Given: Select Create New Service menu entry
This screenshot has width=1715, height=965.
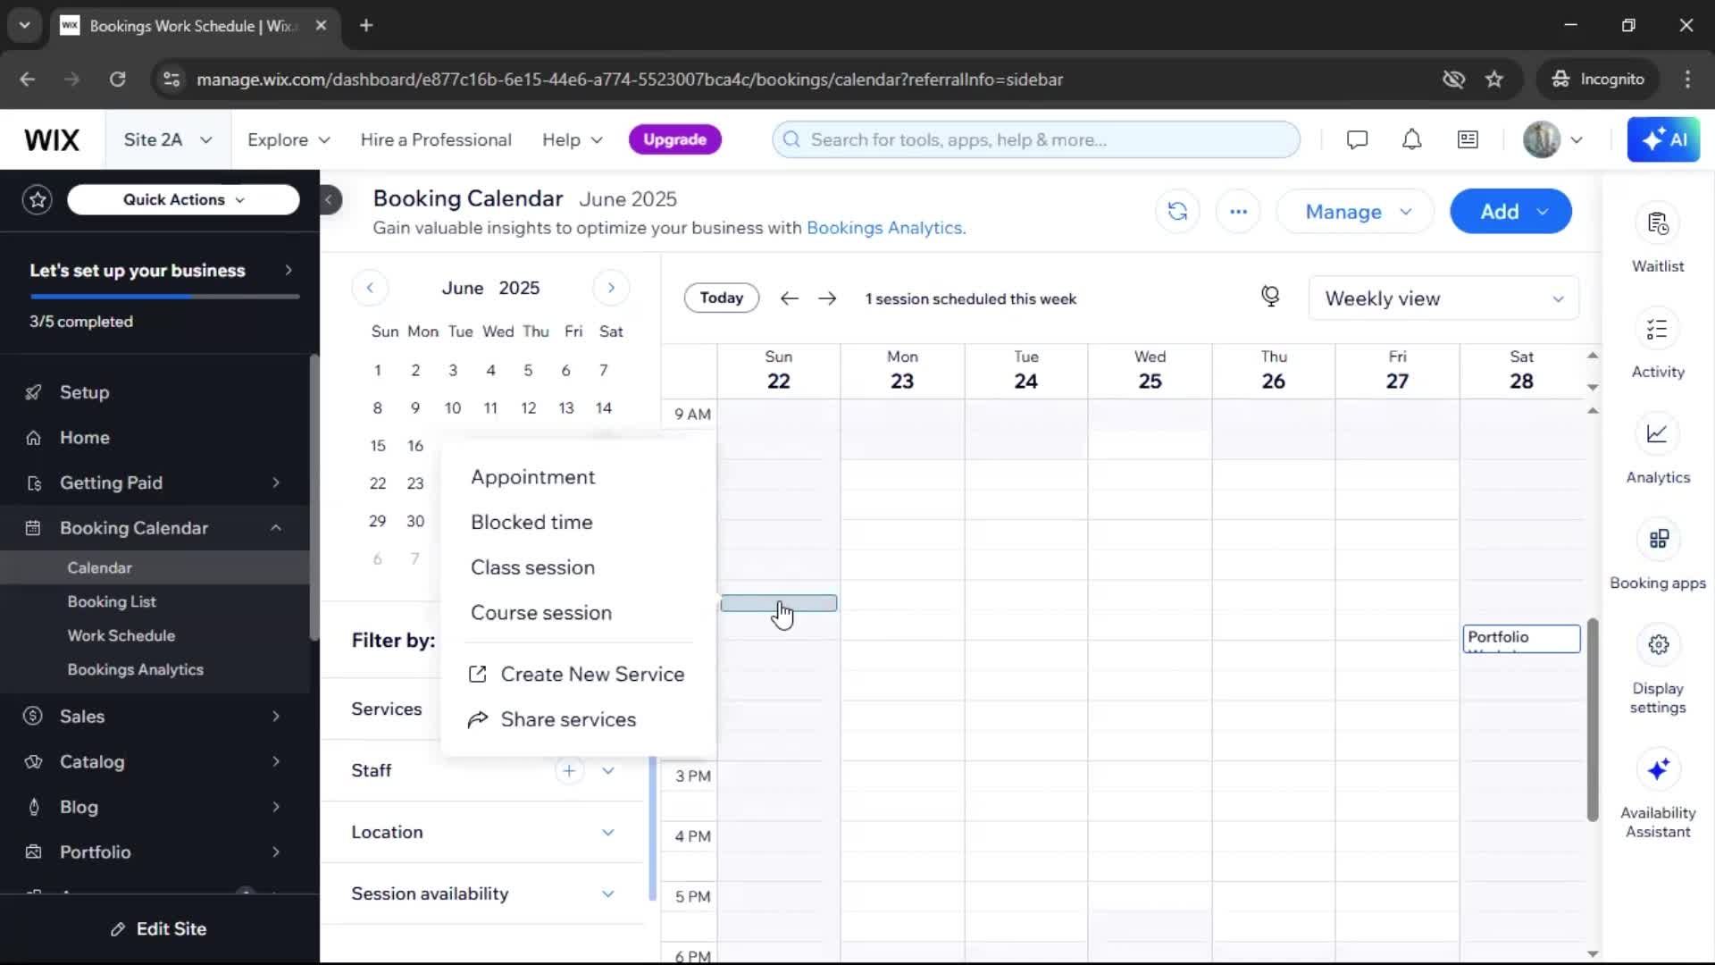Looking at the screenshot, I should (x=576, y=674).
